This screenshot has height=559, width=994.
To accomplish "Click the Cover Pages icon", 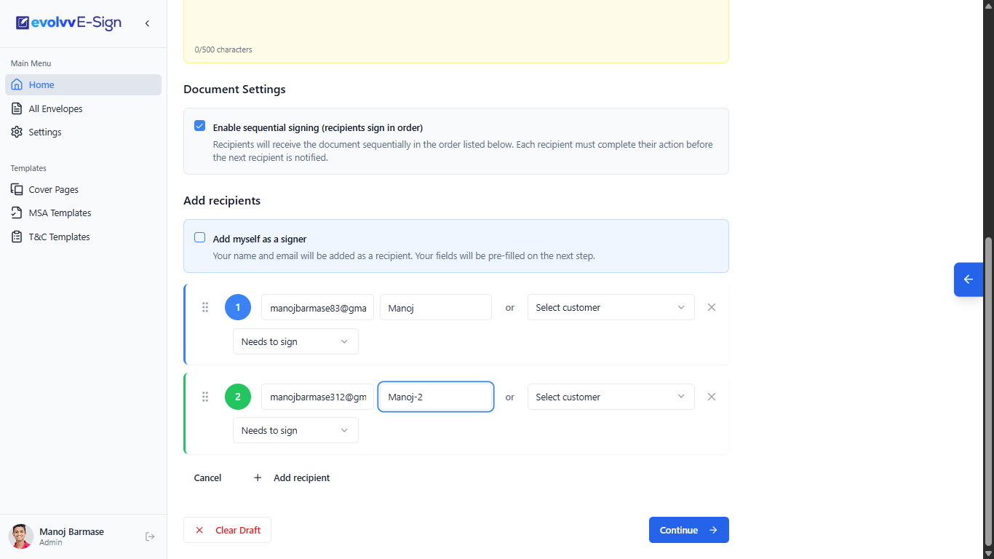I will click(17, 189).
